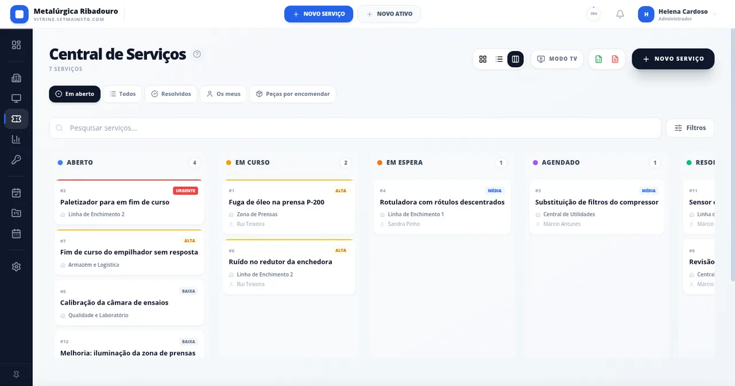Activate Modo TV
Screen dimensions: 735x386
(557, 59)
